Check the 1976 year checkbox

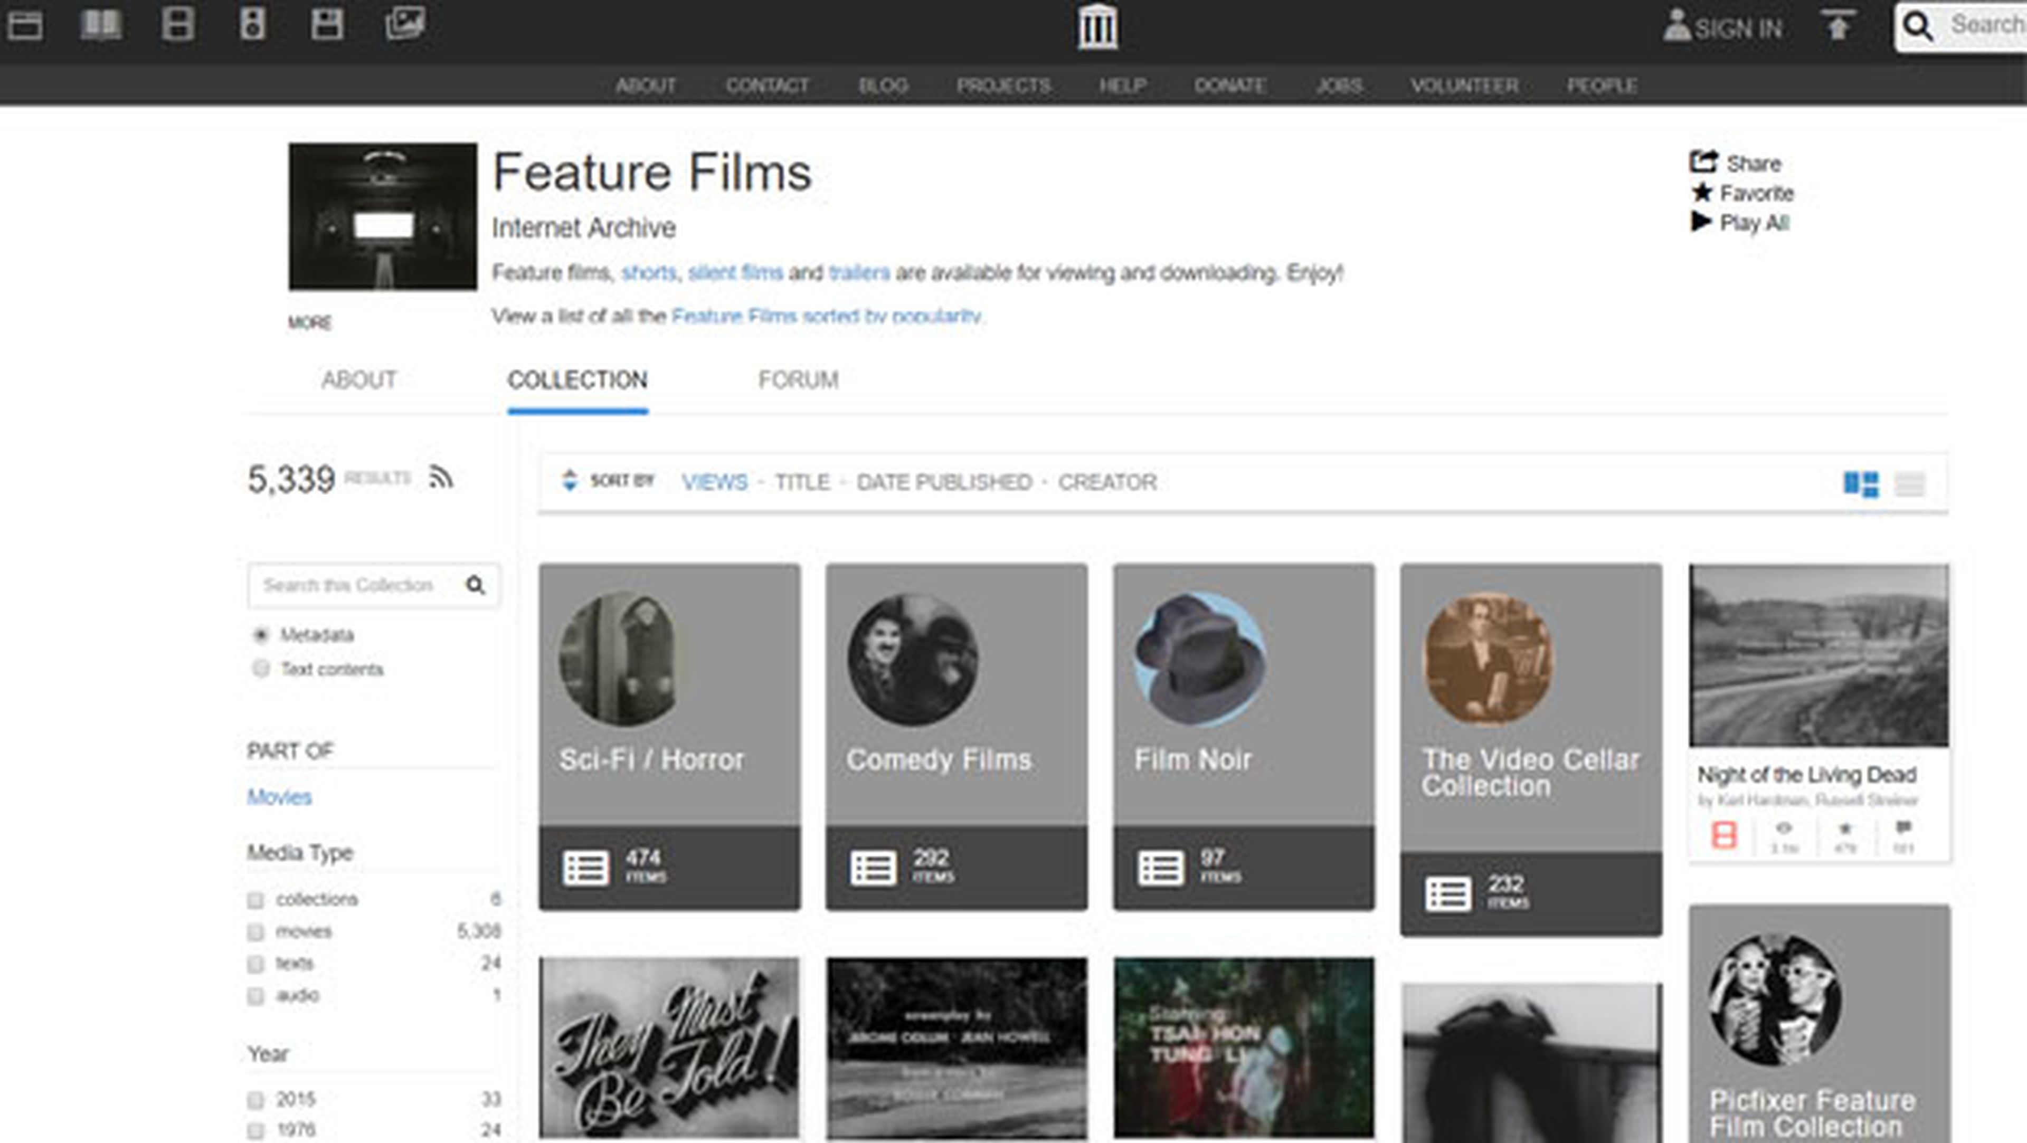255,1131
